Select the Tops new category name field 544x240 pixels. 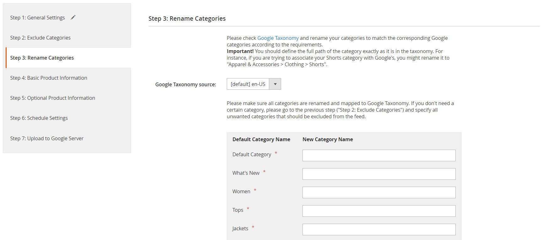pyautogui.click(x=378, y=211)
